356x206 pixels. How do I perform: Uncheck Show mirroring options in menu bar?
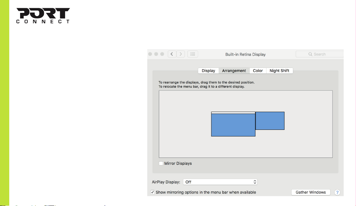click(152, 192)
